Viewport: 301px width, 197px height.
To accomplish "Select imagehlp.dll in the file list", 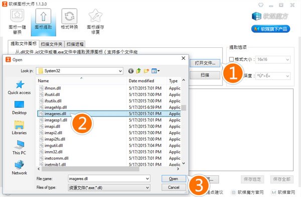I will tap(109, 107).
